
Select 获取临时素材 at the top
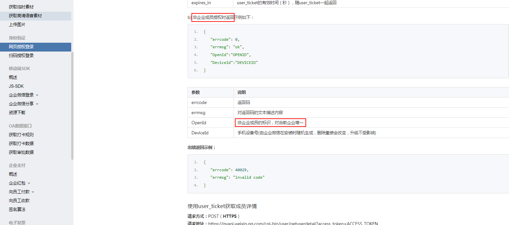(22, 7)
